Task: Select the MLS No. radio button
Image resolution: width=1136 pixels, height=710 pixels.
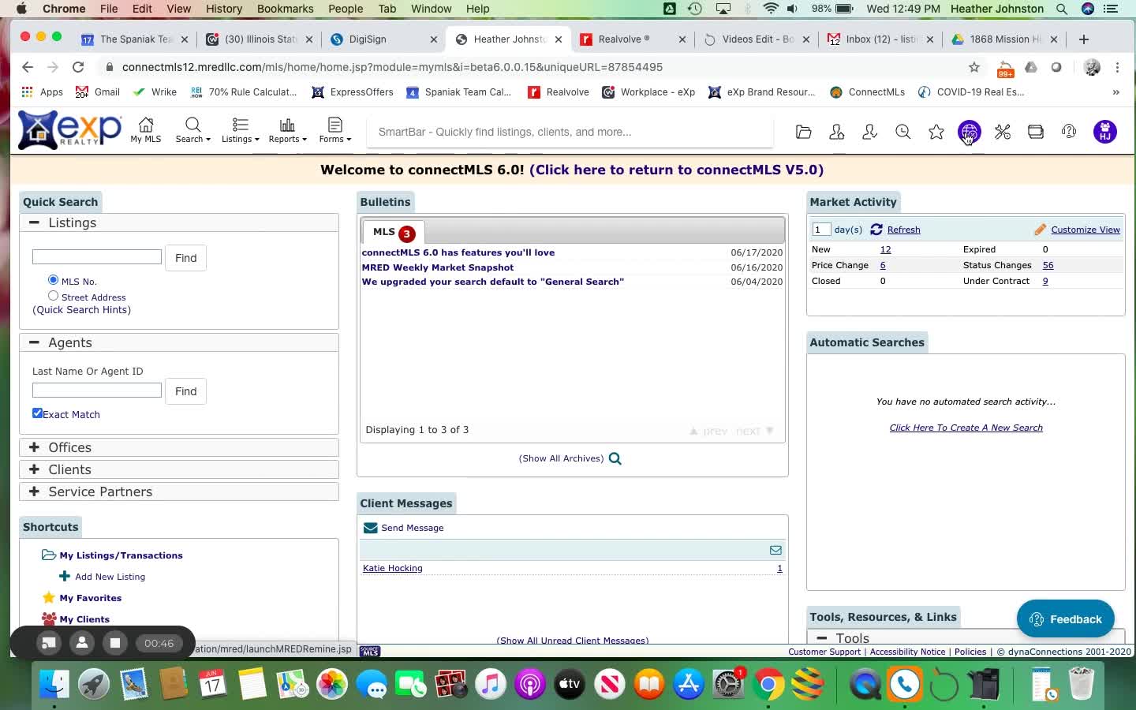Action: [53, 280]
